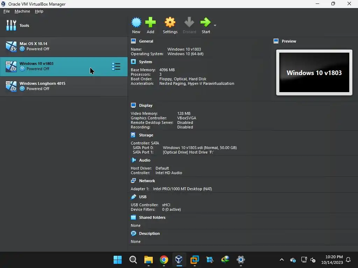Click the Intel PRO/1000 MT Desktop (NAT) adapter
The image size is (358, 268).
182,189
